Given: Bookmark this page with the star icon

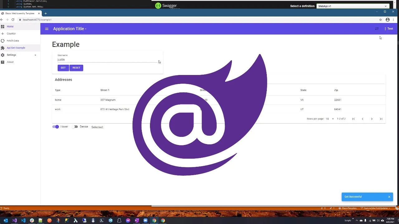Looking at the screenshot, I should point(381,20).
